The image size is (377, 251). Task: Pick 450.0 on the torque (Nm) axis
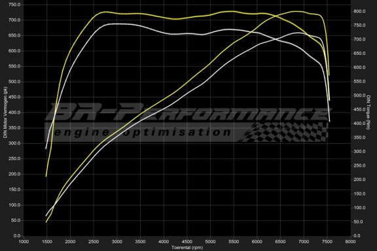click(x=359, y=110)
